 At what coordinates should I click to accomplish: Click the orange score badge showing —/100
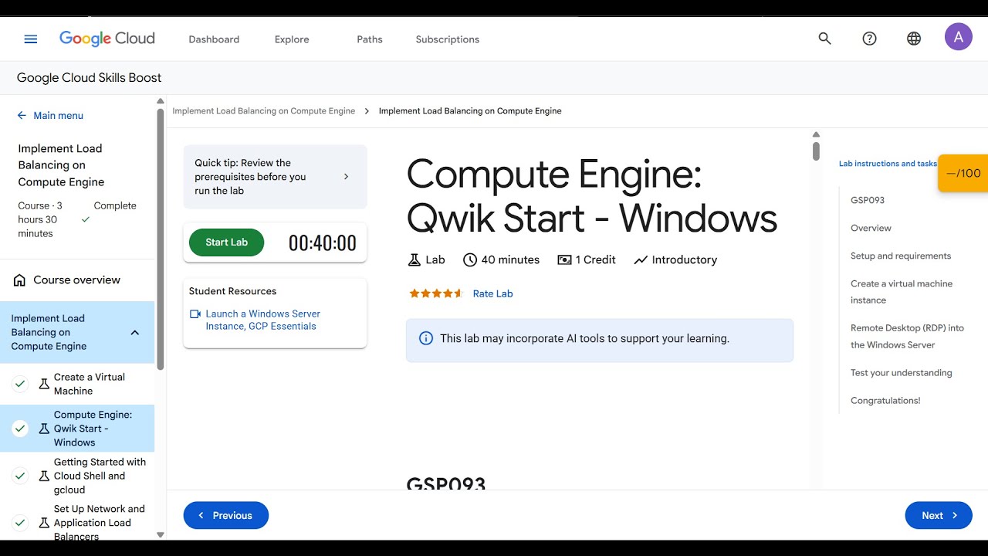[x=963, y=173]
